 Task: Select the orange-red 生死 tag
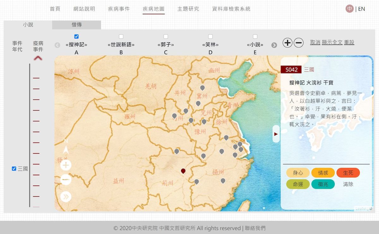point(348,173)
